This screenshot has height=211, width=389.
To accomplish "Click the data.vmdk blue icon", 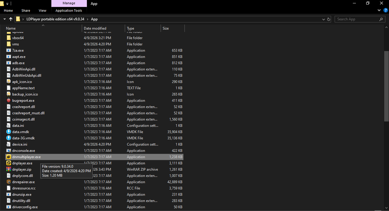I will (9, 132).
